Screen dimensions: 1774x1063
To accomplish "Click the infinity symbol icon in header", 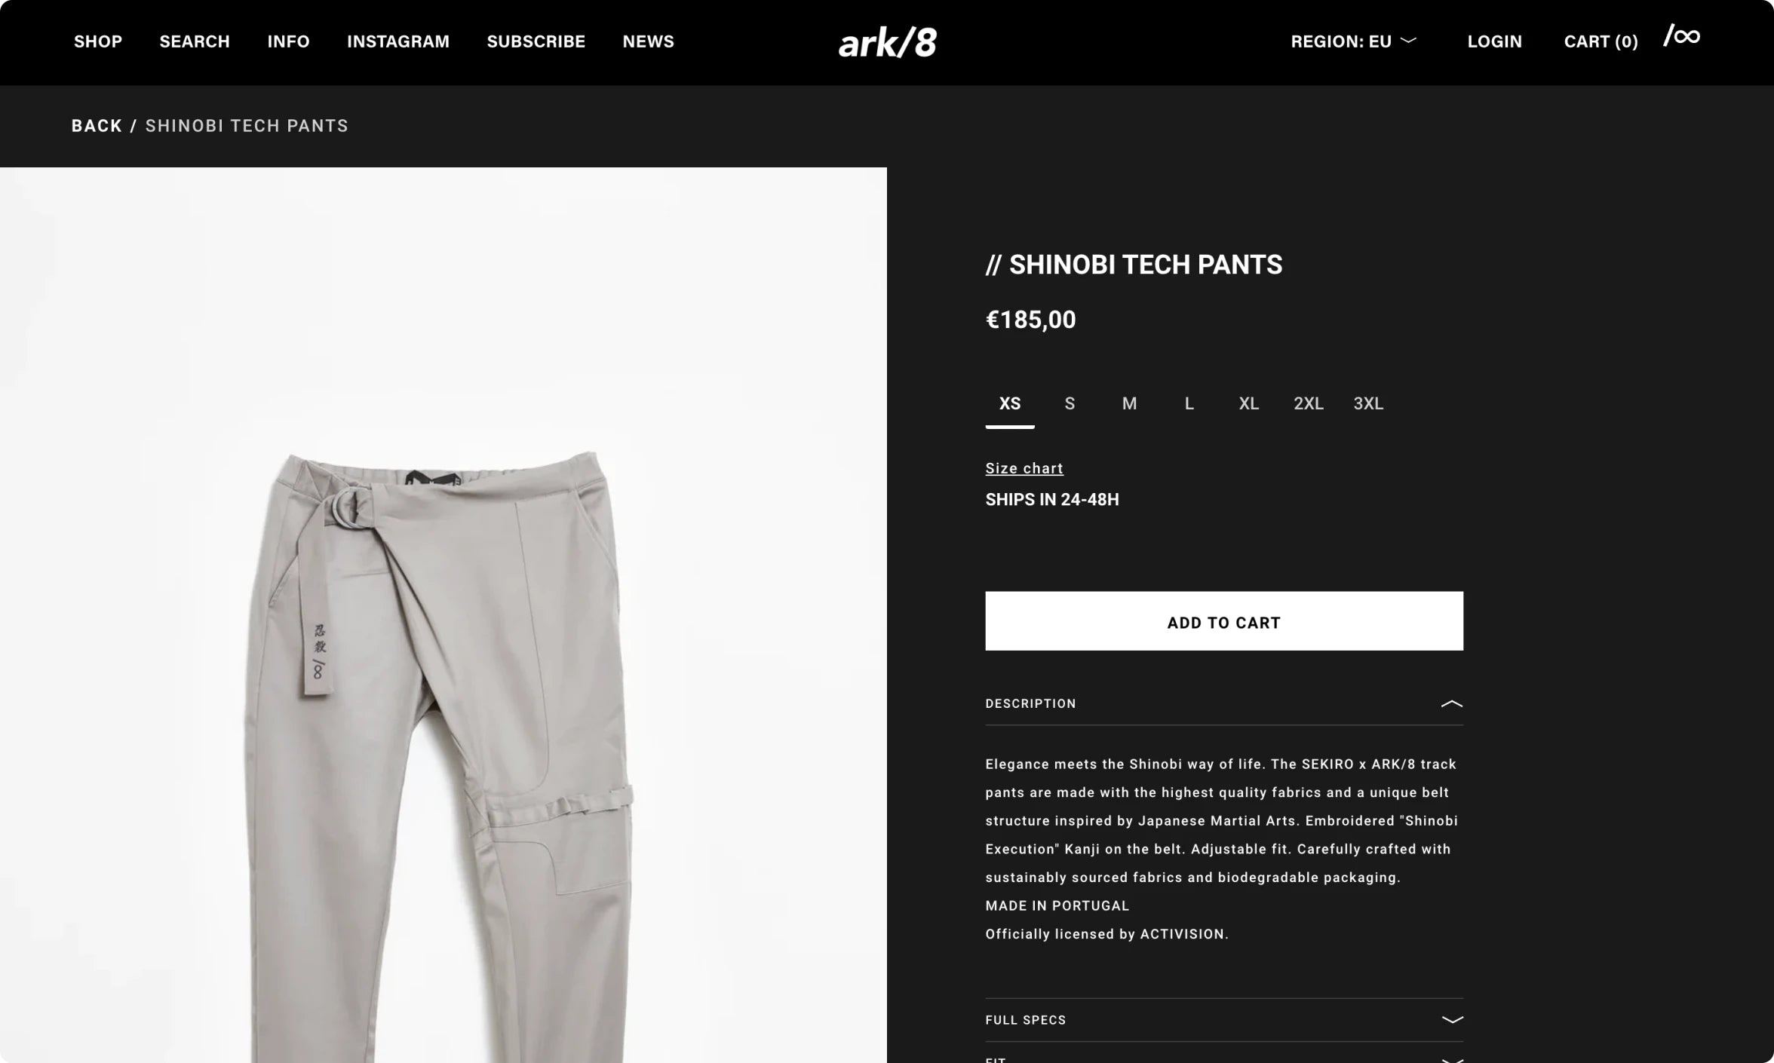I will click(1681, 35).
